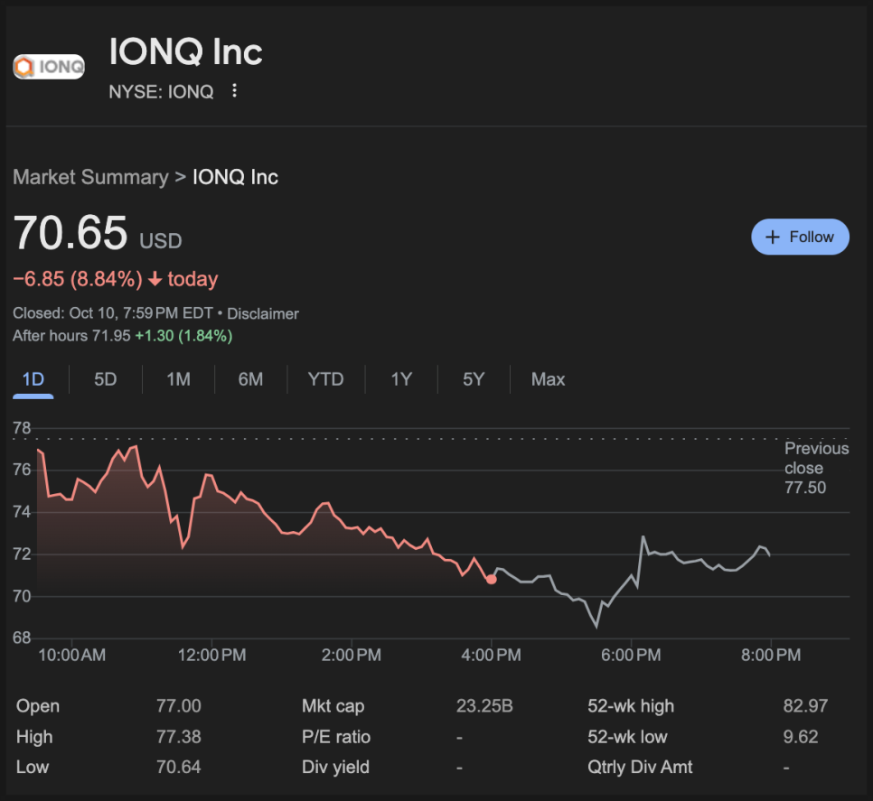The width and height of the screenshot is (873, 801).
Task: Open the three-dot more options menu
Action: point(234,90)
